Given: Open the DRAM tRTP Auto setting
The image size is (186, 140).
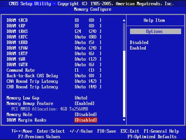Looking at the screenshot, I should pos(88,53).
